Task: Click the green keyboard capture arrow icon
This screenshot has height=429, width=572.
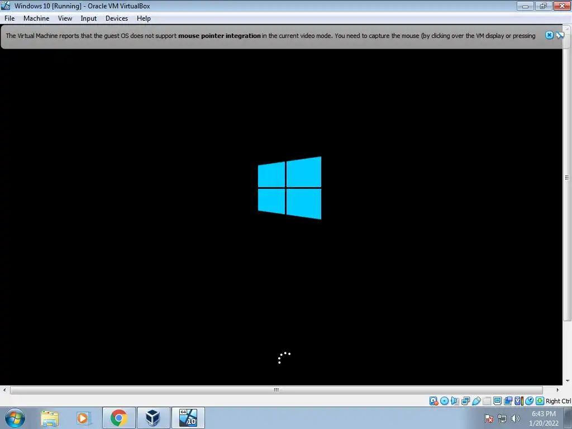Action: tap(540, 401)
